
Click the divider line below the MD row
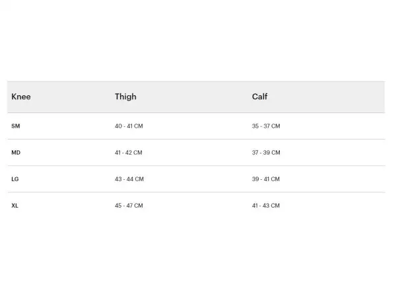coord(197,166)
